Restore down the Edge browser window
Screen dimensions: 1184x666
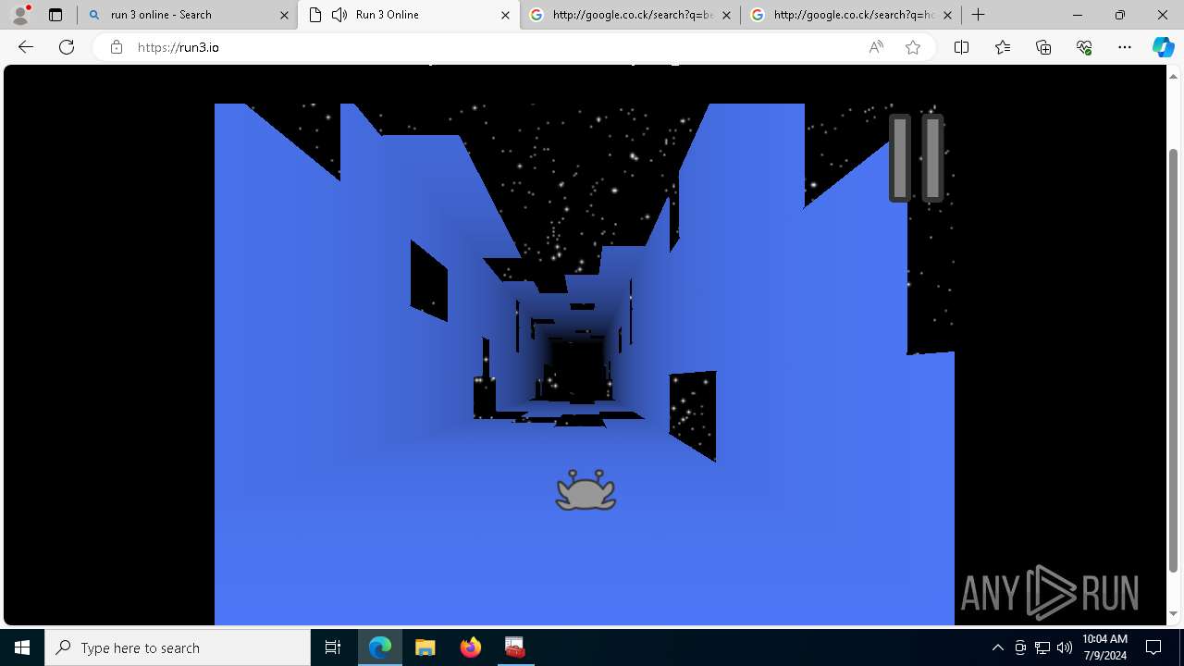[x=1120, y=15]
